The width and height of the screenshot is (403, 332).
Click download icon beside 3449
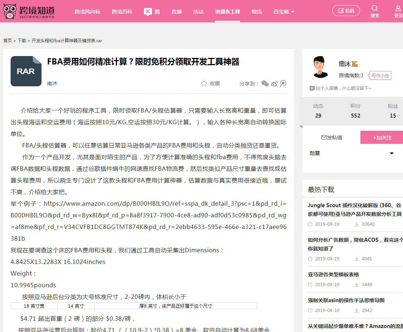(x=357, y=285)
